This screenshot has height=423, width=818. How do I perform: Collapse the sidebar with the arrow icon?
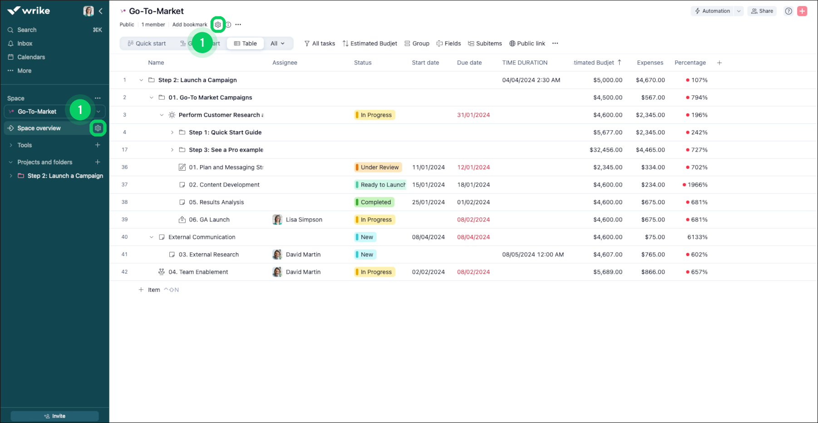[101, 11]
